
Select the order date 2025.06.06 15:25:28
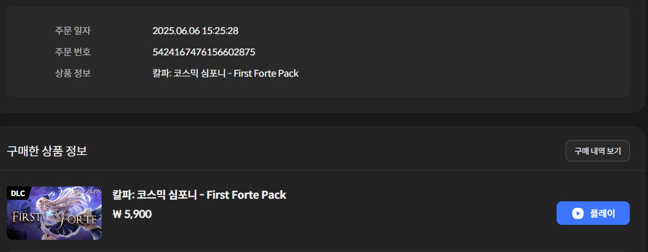point(195,30)
